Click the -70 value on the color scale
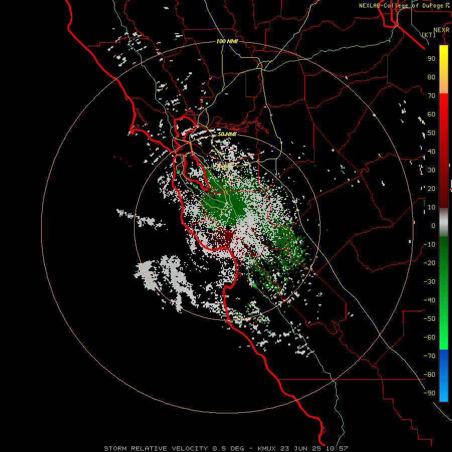 (429, 356)
